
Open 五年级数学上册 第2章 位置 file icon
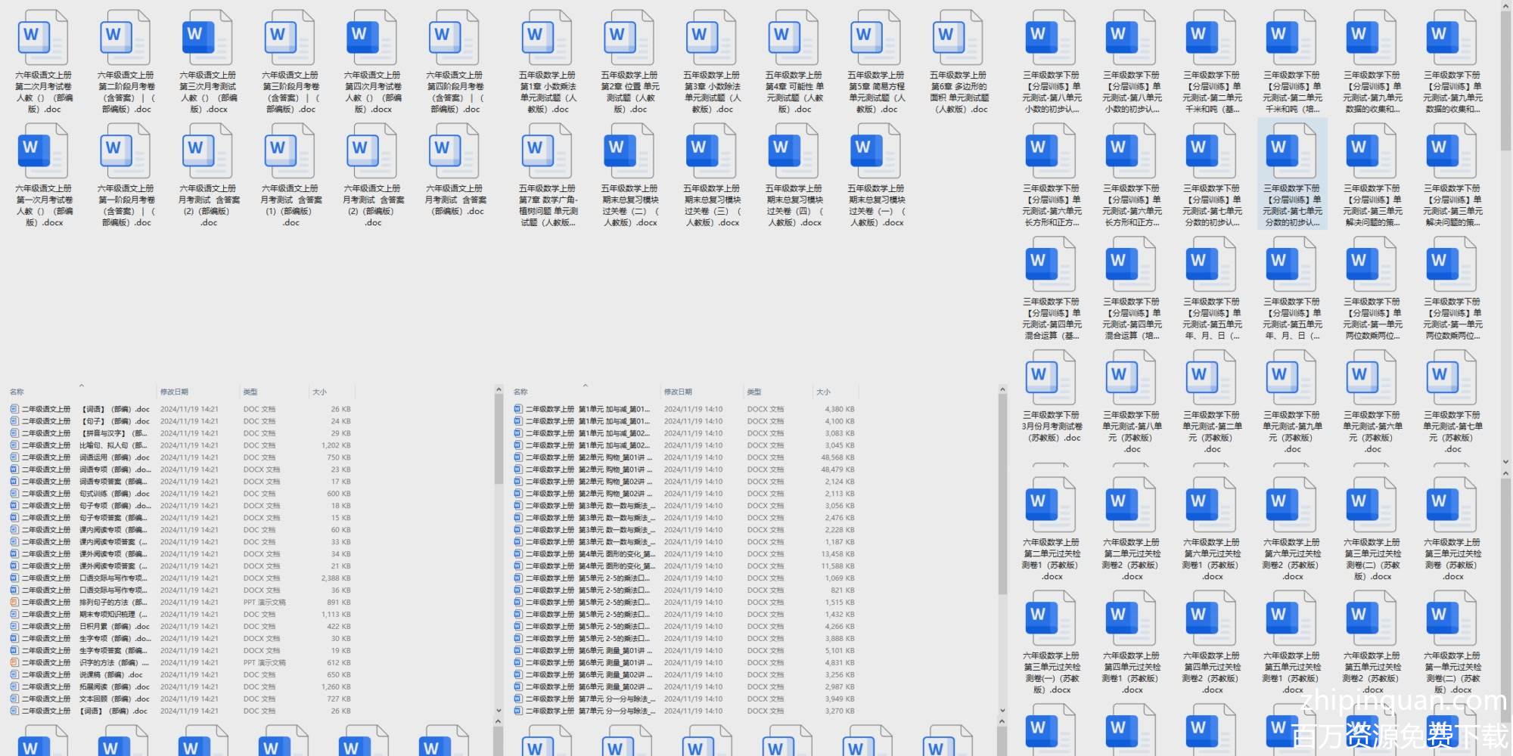click(629, 38)
